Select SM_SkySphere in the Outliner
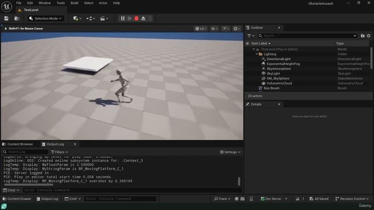 (x=278, y=78)
